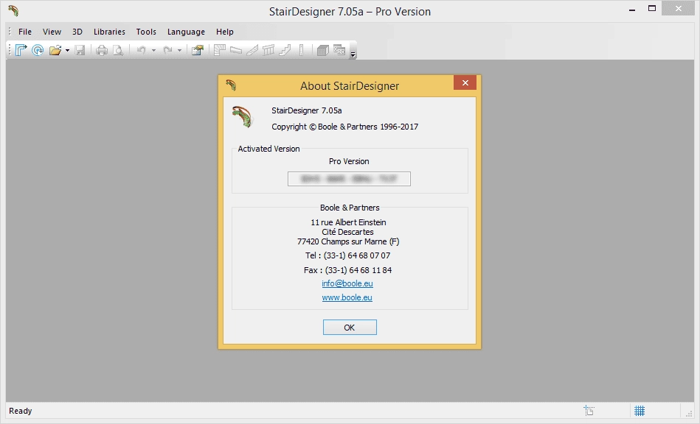Click the redo arrow icon
The width and height of the screenshot is (700, 424).
168,50
